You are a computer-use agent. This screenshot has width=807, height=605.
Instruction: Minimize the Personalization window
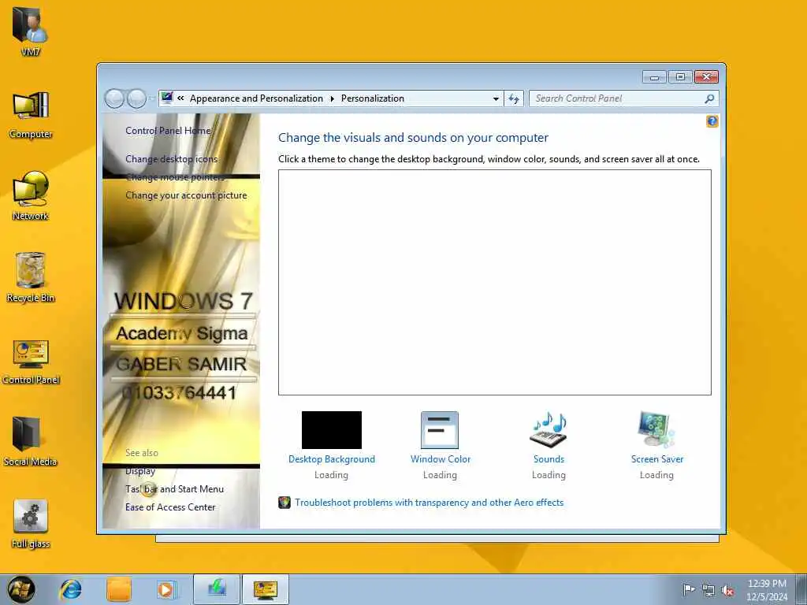(x=654, y=77)
